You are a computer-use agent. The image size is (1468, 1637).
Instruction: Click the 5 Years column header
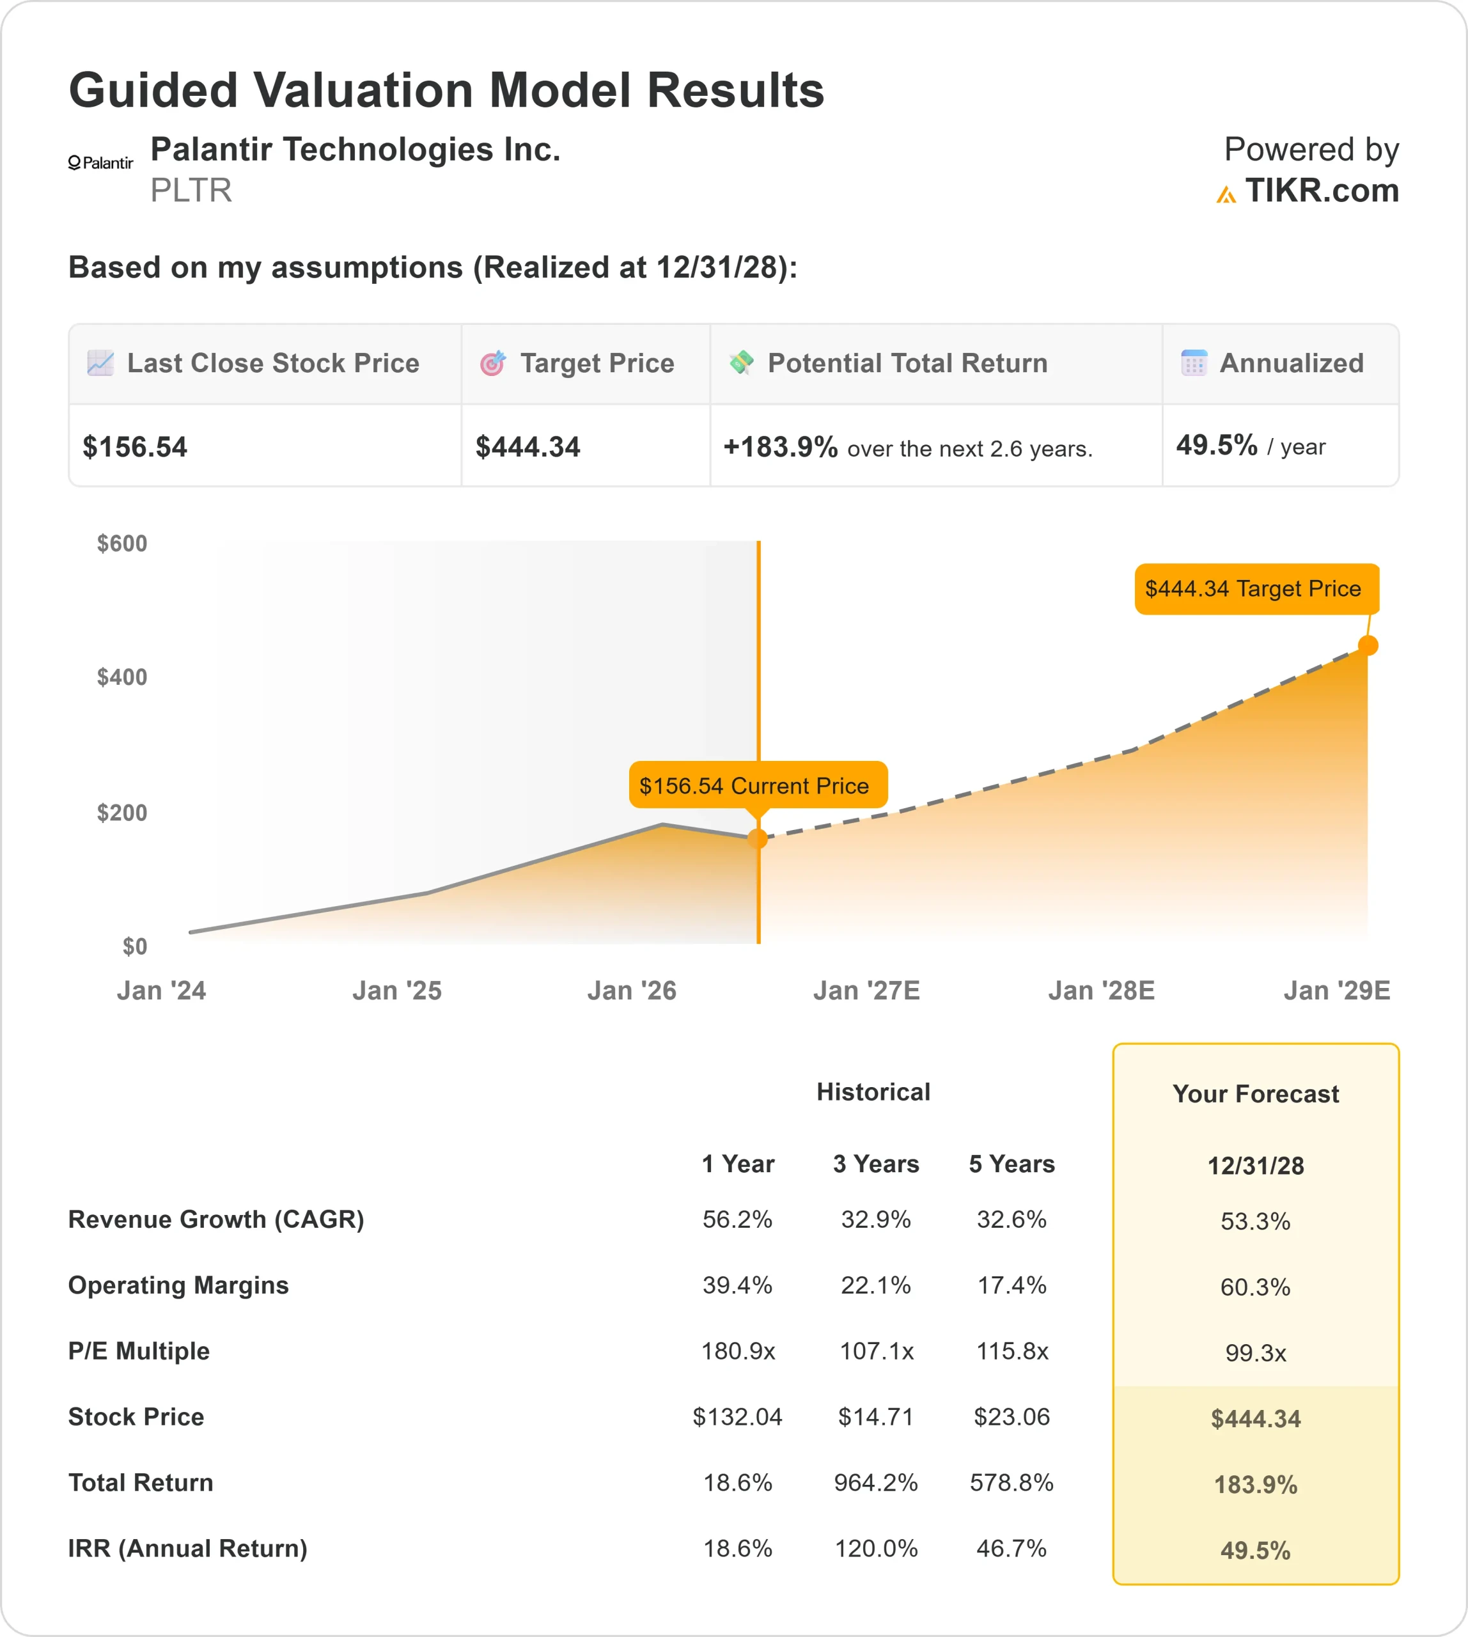pos(1011,1164)
